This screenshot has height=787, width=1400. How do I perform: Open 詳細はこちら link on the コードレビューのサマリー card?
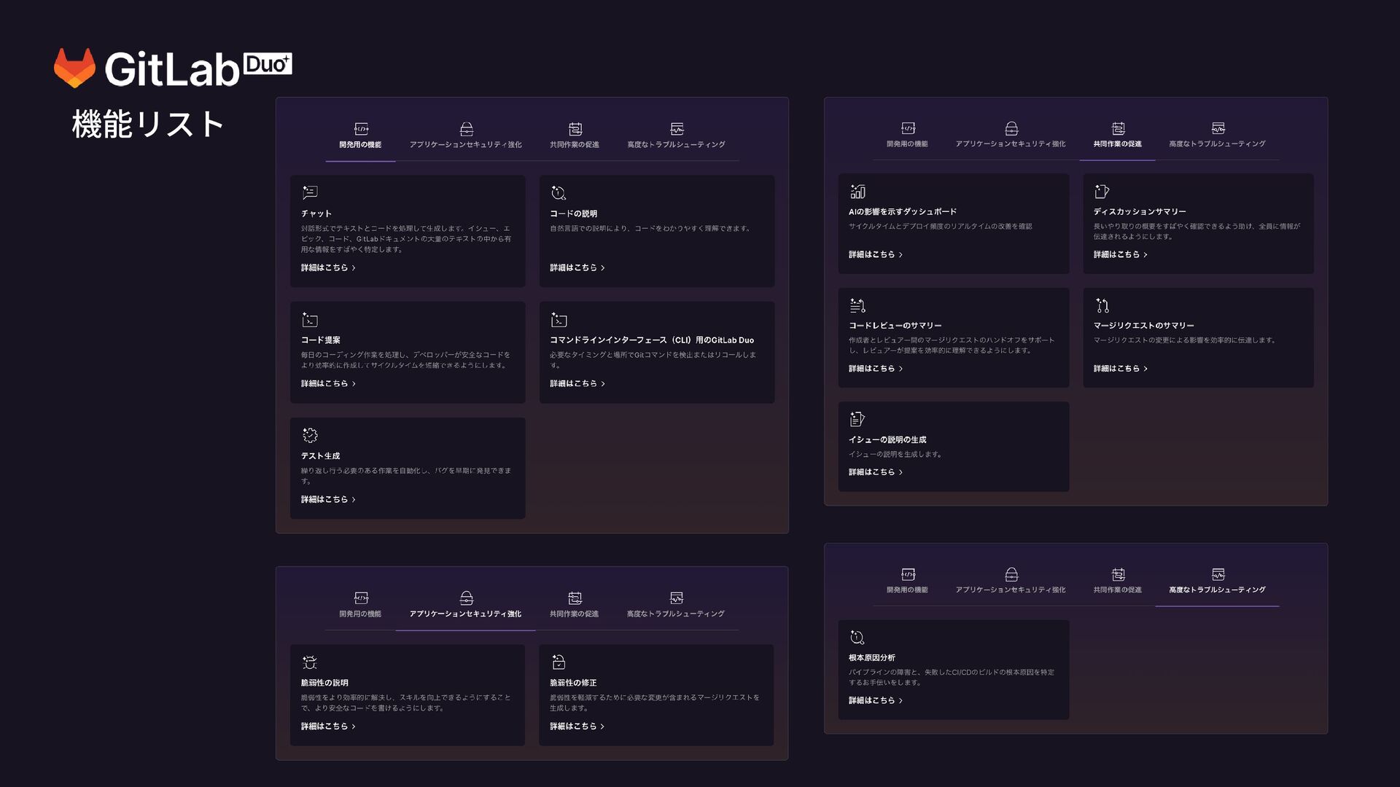pyautogui.click(x=875, y=369)
